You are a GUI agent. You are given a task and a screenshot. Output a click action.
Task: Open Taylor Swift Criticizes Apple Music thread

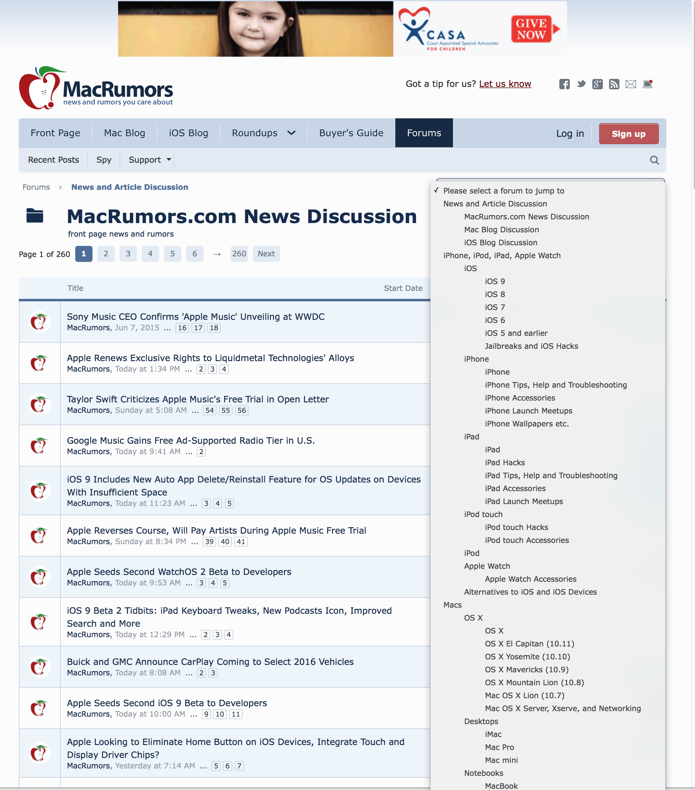[x=198, y=399]
